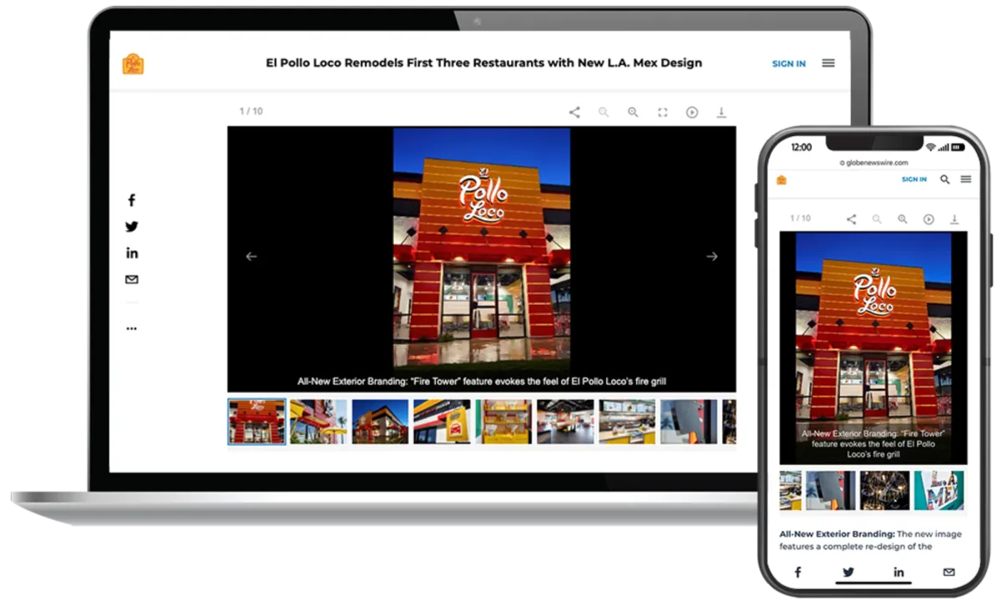
Task: Select the dark hanging lights thumbnail on phone
Action: coord(885,490)
